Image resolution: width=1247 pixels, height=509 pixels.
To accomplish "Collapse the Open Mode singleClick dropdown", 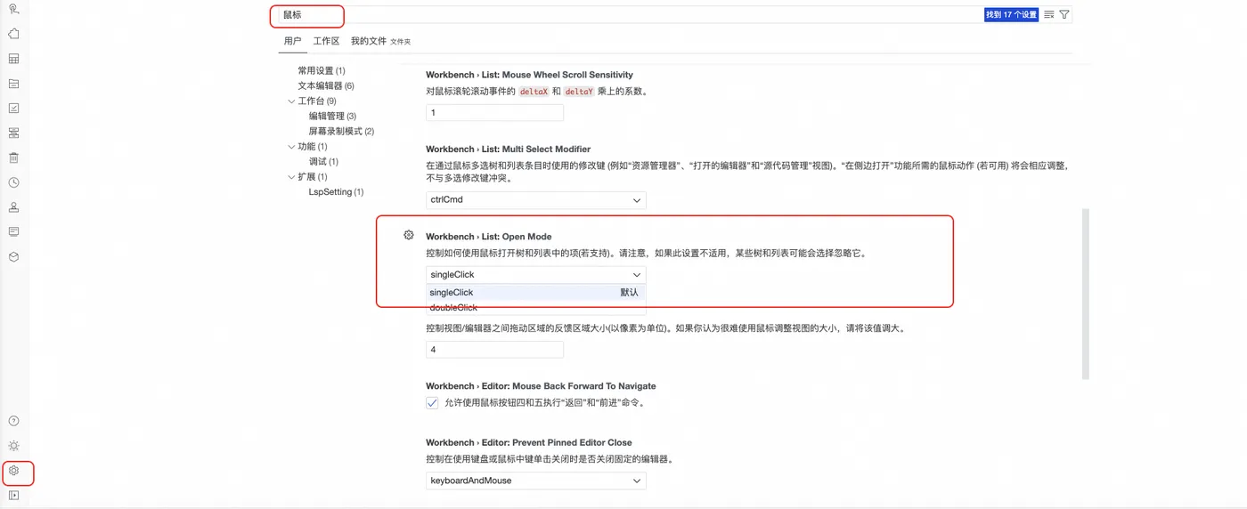I will click(x=536, y=275).
